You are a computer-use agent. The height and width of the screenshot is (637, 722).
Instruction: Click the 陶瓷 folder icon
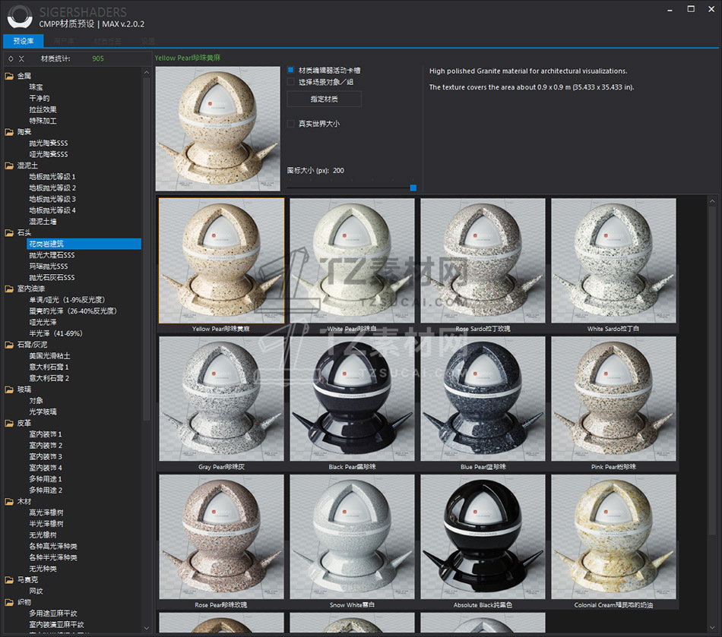click(9, 132)
